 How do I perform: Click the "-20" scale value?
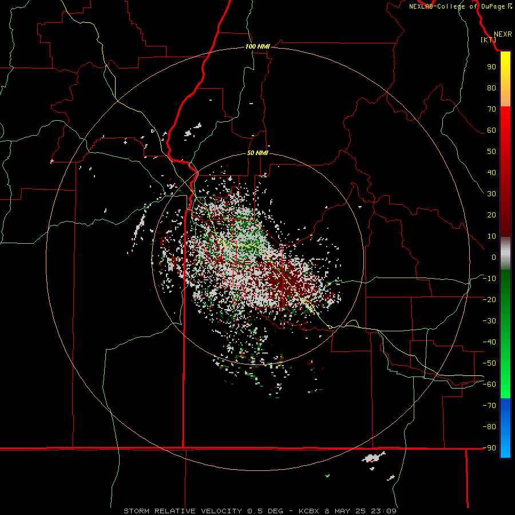[489, 300]
